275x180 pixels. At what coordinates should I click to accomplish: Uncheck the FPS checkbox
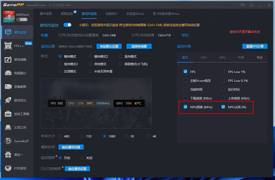(x=185, y=71)
